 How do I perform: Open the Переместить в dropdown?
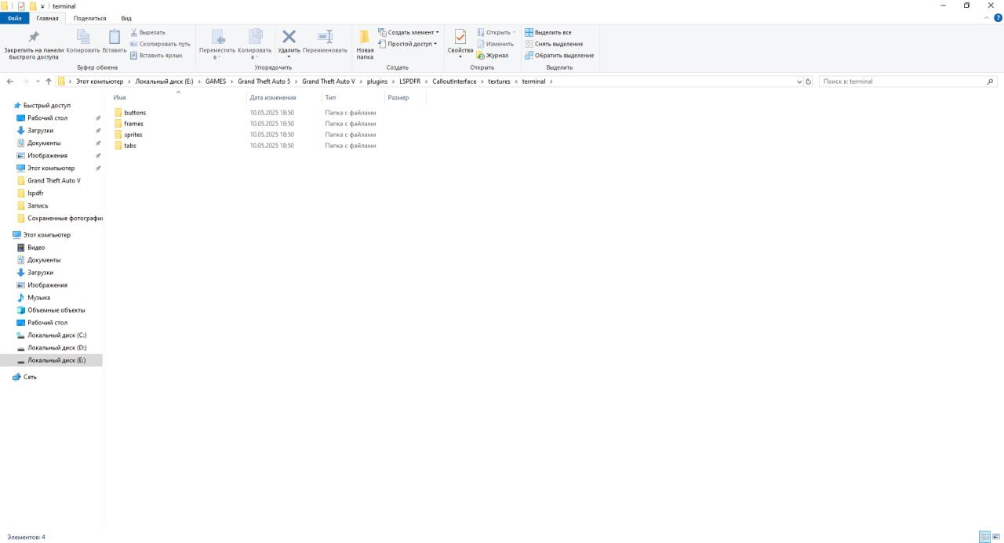pyautogui.click(x=217, y=45)
